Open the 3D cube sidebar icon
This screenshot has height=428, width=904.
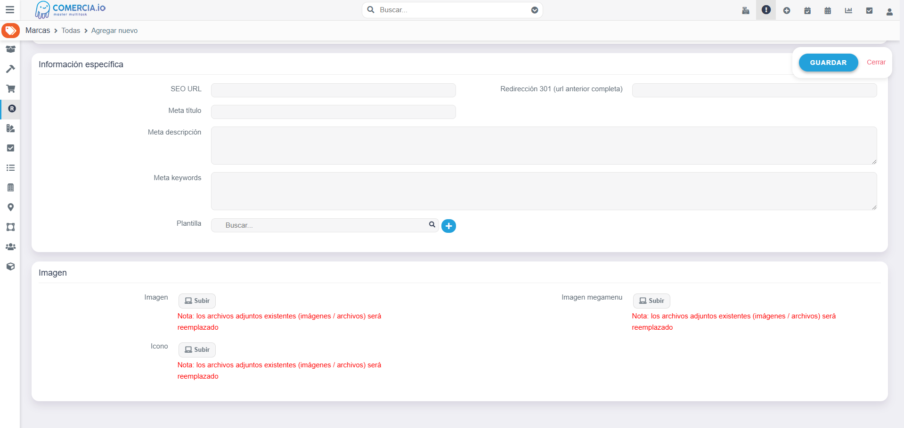pyautogui.click(x=10, y=266)
